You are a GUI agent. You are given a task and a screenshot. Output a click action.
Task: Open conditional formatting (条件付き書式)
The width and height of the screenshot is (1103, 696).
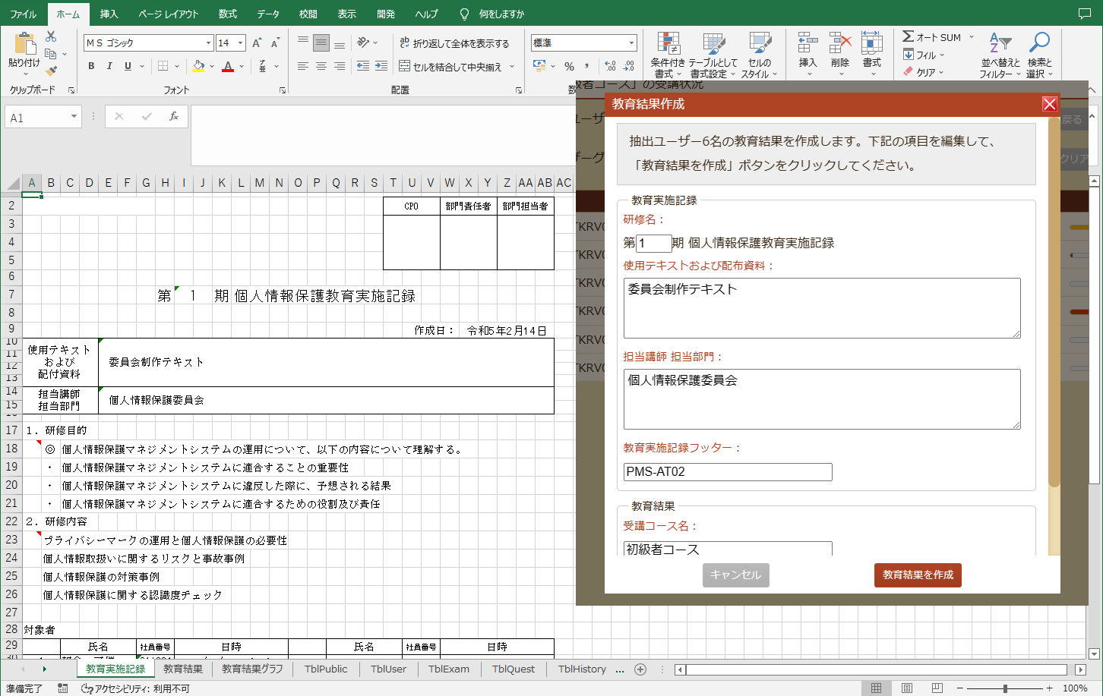pyautogui.click(x=668, y=55)
